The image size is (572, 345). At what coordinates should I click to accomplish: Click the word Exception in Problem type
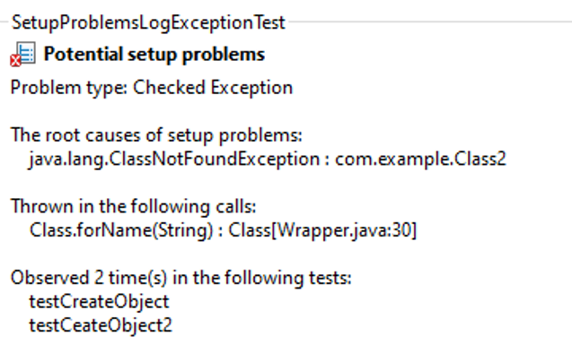click(251, 88)
